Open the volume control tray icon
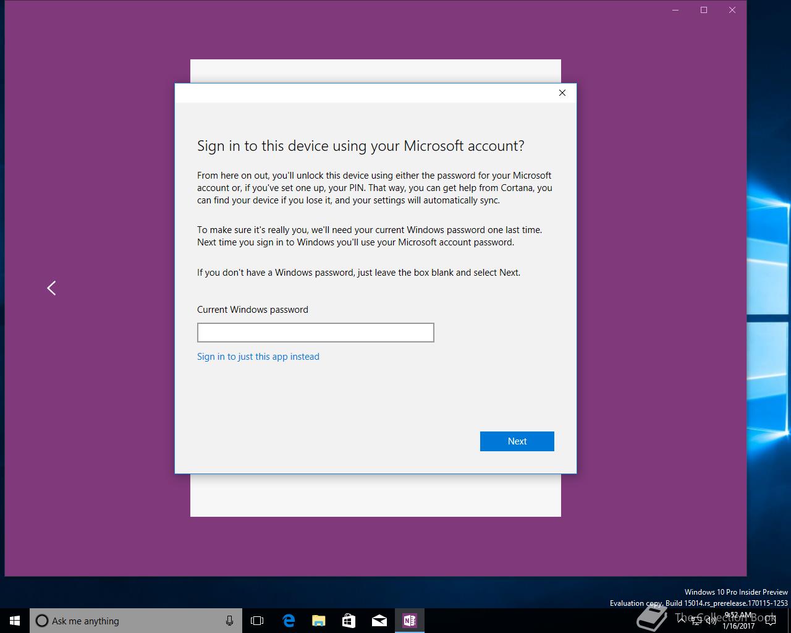791x633 pixels. [711, 620]
